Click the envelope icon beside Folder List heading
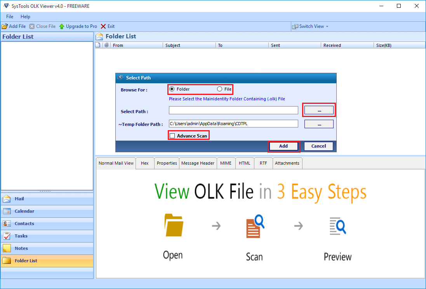426x289 pixels. [99, 36]
